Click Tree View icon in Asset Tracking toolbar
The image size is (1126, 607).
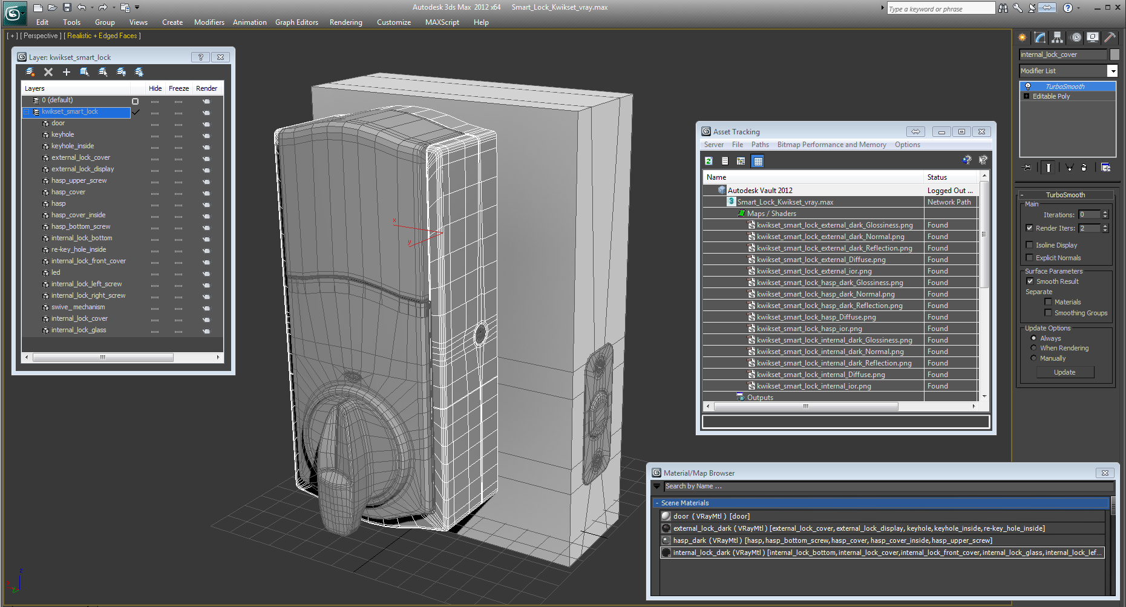point(741,161)
